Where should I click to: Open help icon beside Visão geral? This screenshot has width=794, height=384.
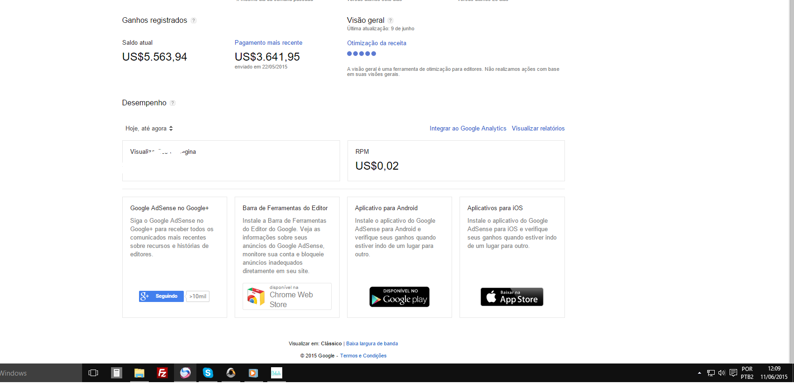coord(390,21)
